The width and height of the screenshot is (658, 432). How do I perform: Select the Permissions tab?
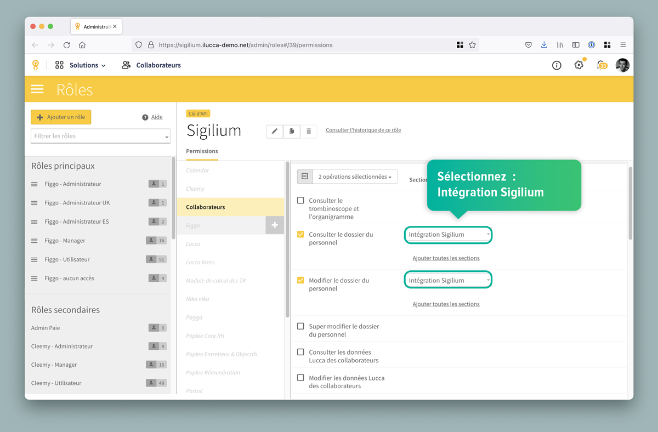click(202, 151)
